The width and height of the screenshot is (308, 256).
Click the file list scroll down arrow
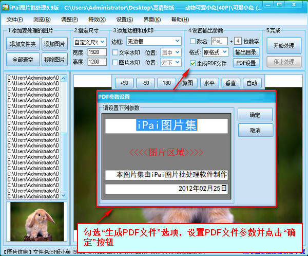click(64, 195)
